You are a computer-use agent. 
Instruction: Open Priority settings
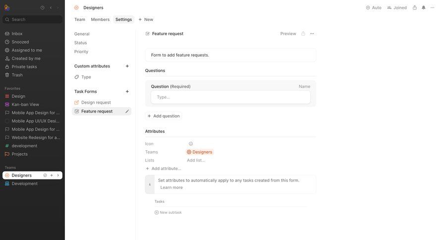click(81, 52)
